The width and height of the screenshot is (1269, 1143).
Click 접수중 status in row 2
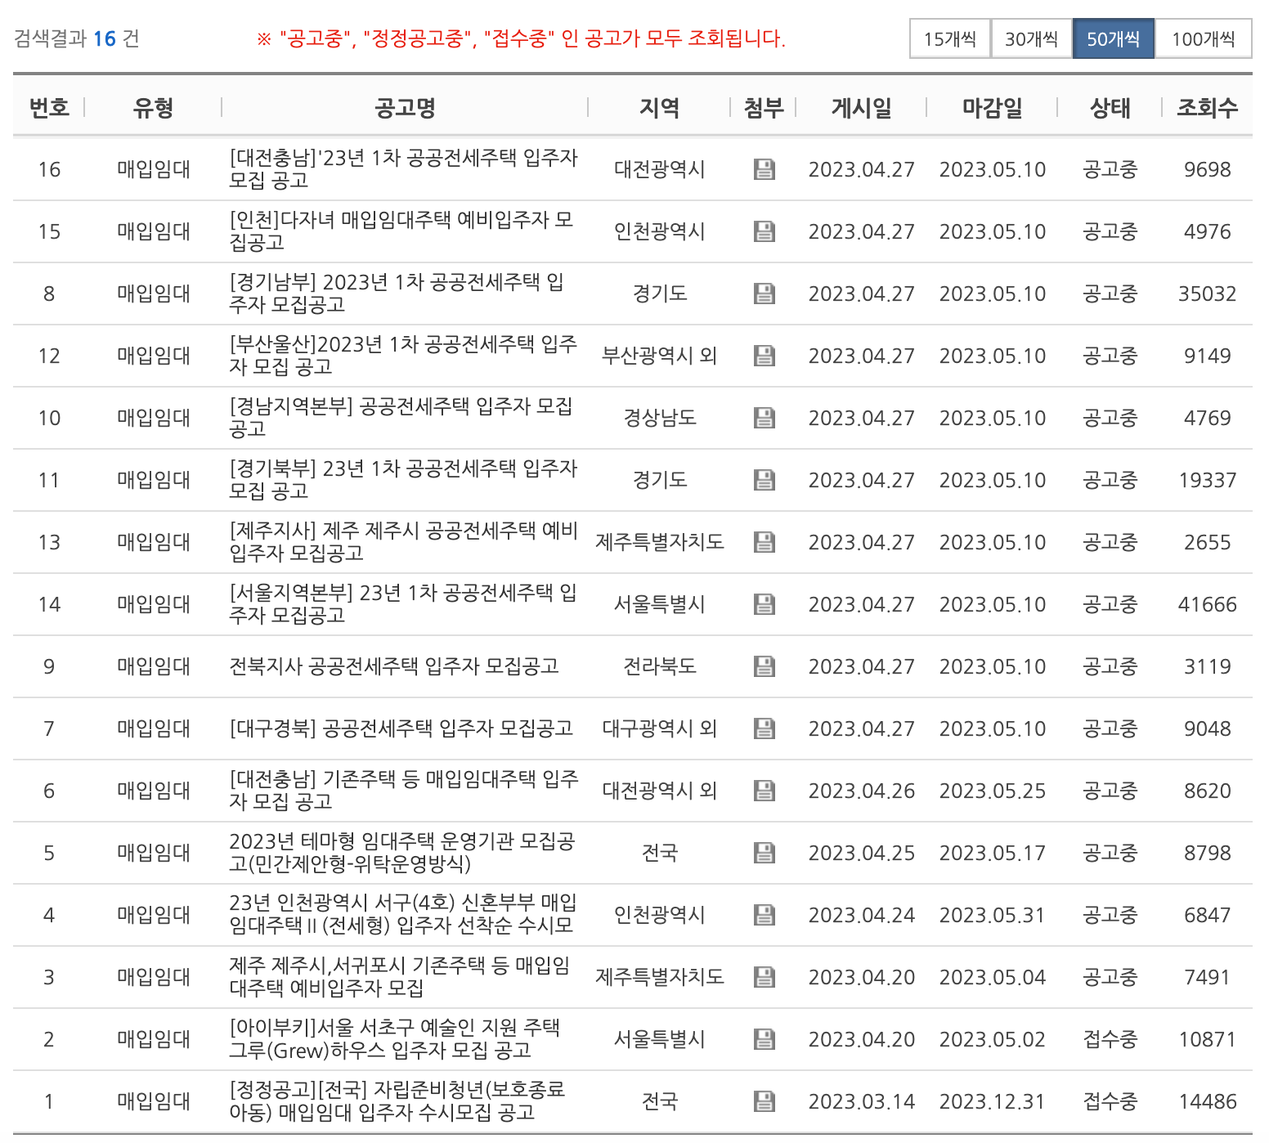(1110, 1039)
